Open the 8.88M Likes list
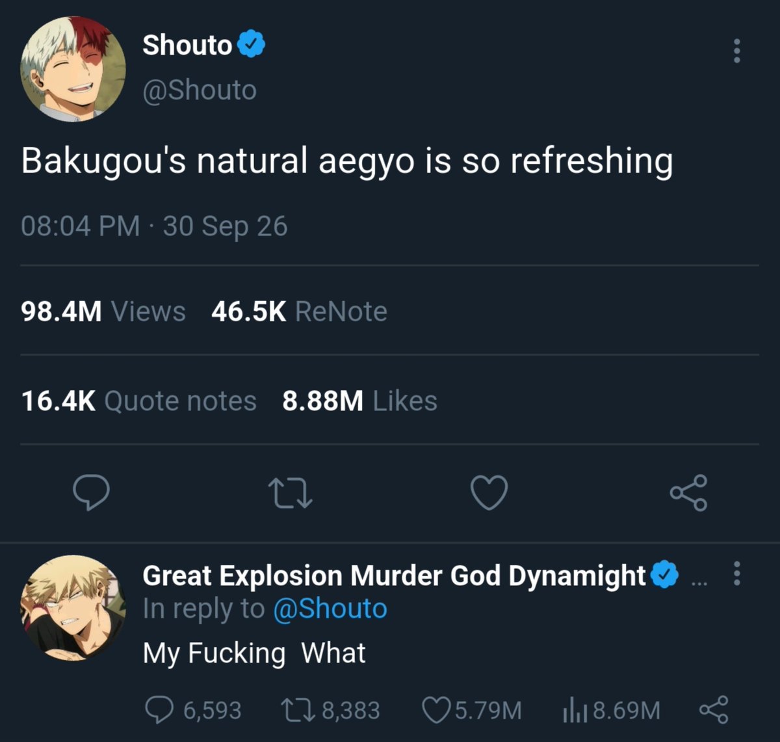This screenshot has height=742, width=780. coord(359,401)
